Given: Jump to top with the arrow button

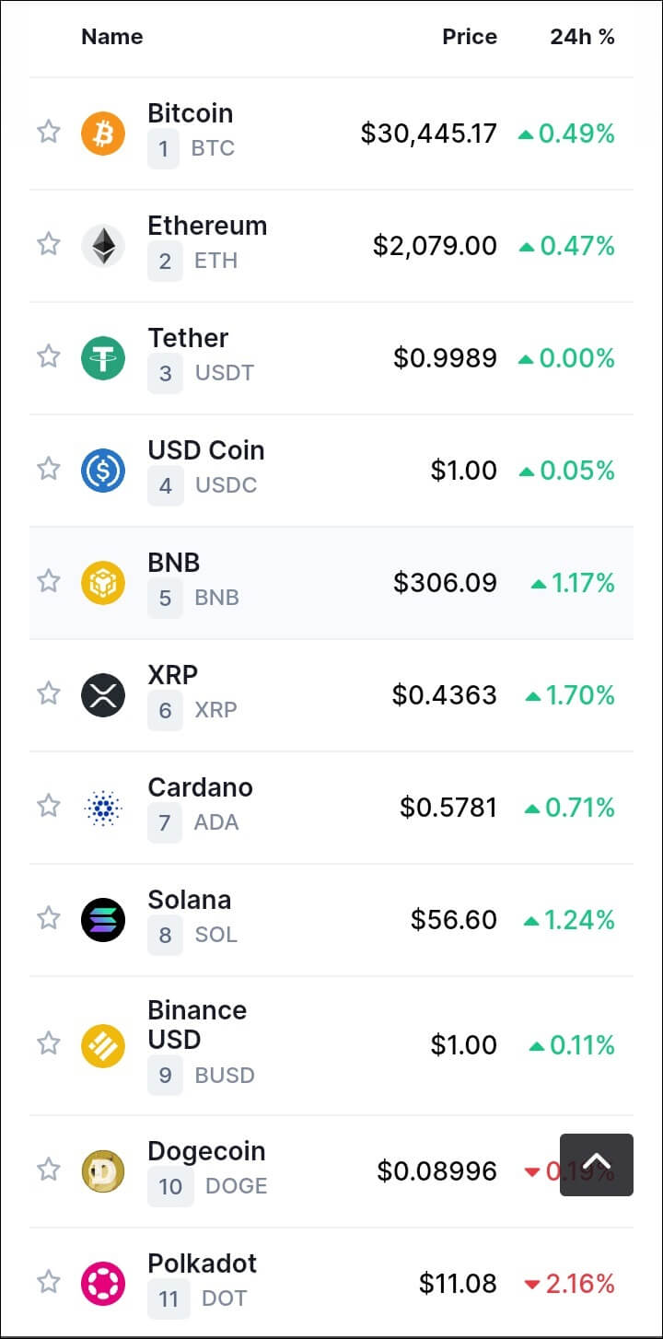Looking at the screenshot, I should point(597,1165).
